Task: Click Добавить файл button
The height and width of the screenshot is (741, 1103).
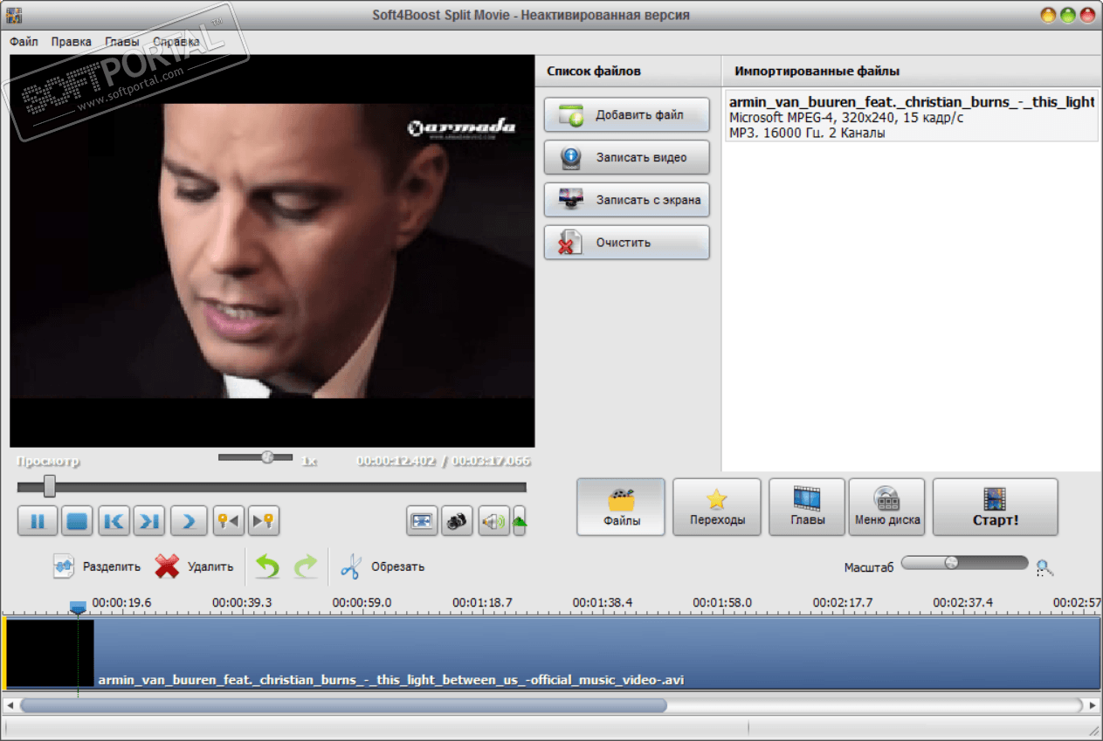Action: click(626, 114)
